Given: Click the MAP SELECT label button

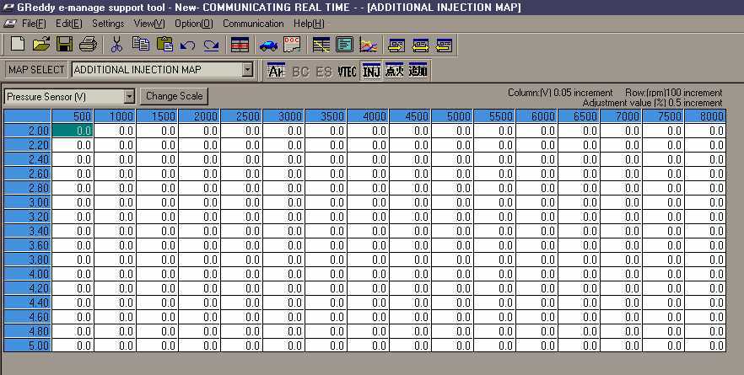Looking at the screenshot, I should [x=36, y=70].
